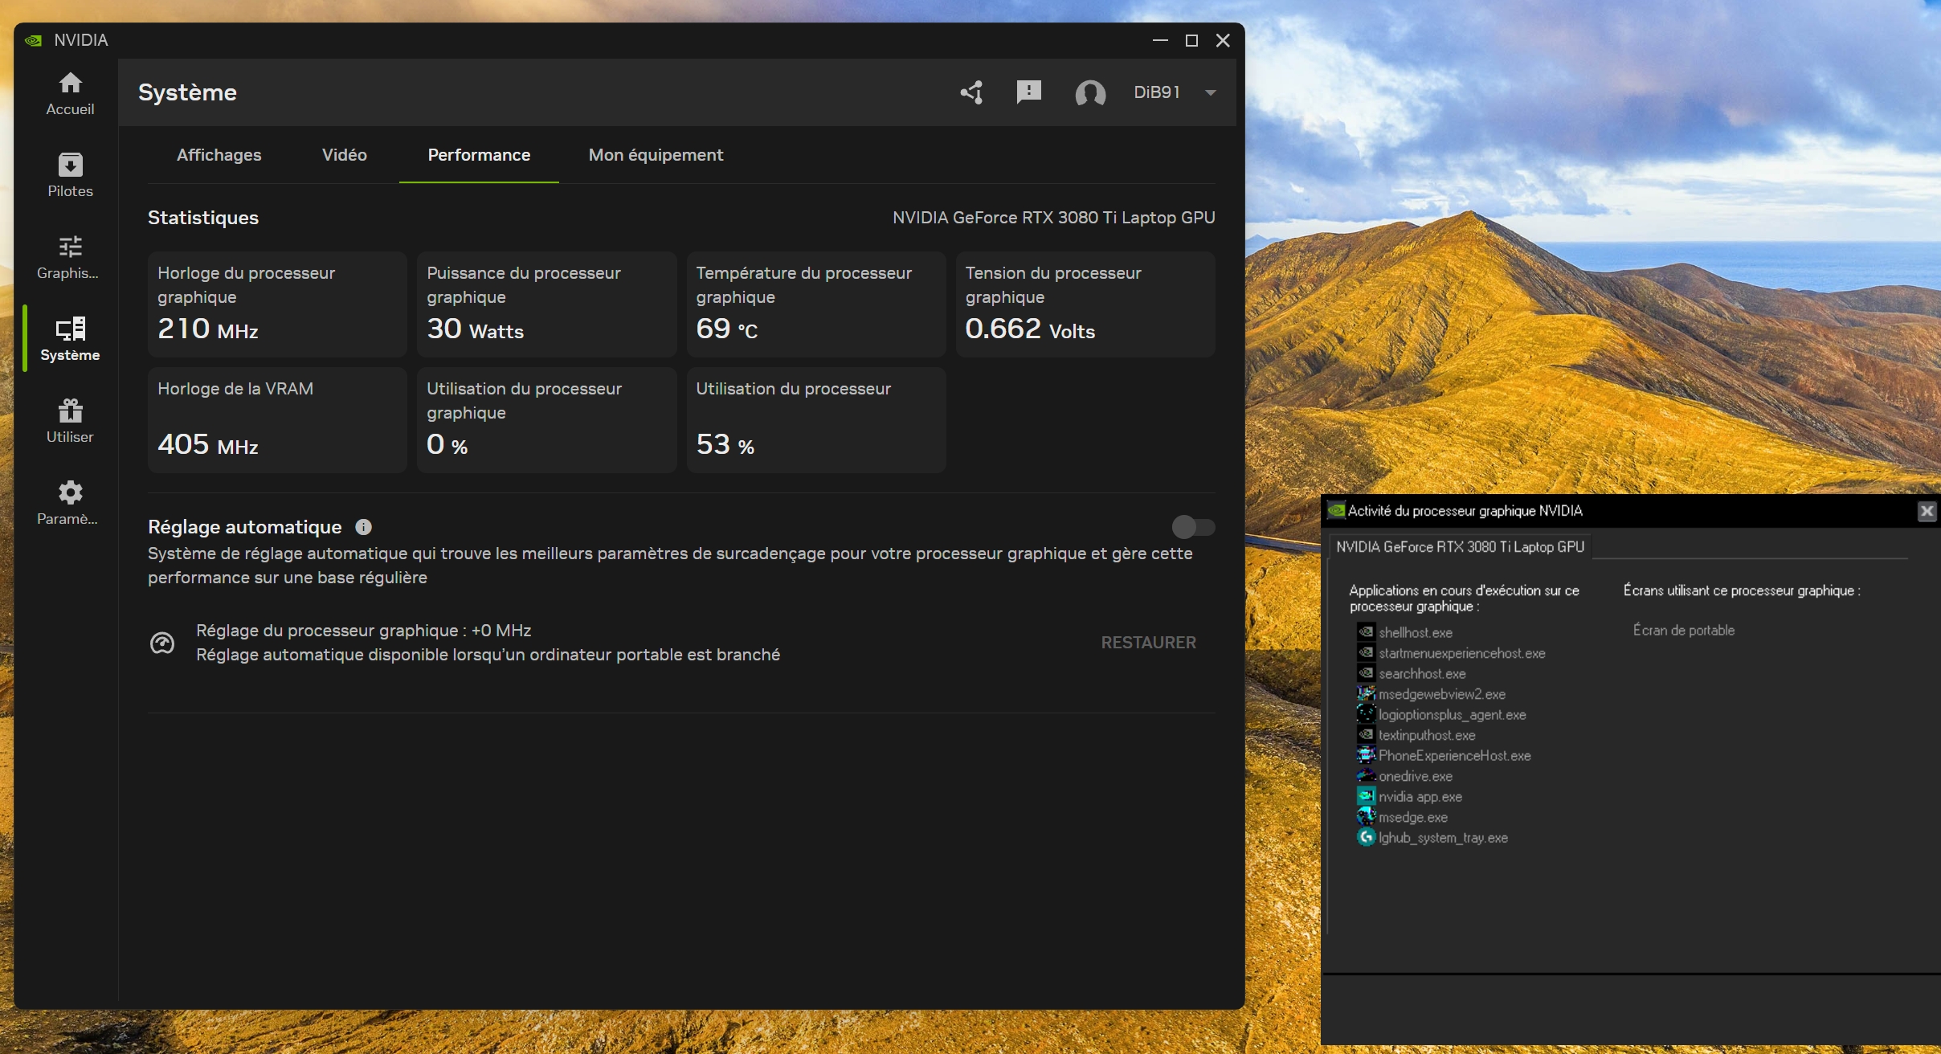Open the feedback notification icon
This screenshot has height=1054, width=1941.
coord(1028,92)
